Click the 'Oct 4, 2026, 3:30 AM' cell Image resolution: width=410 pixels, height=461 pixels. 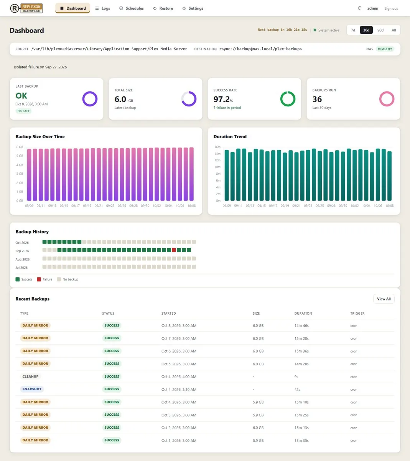click(x=179, y=390)
